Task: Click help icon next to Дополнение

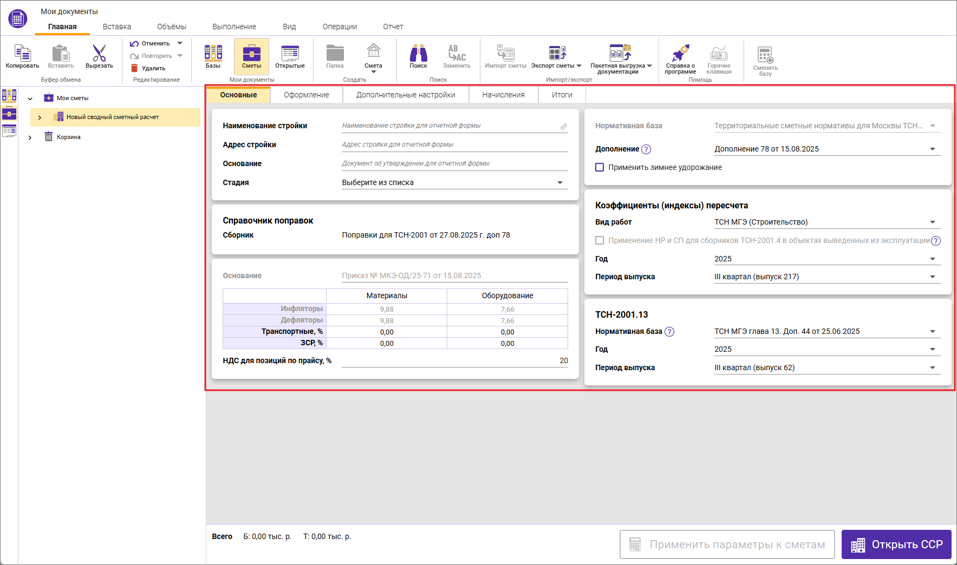Action: tap(646, 149)
